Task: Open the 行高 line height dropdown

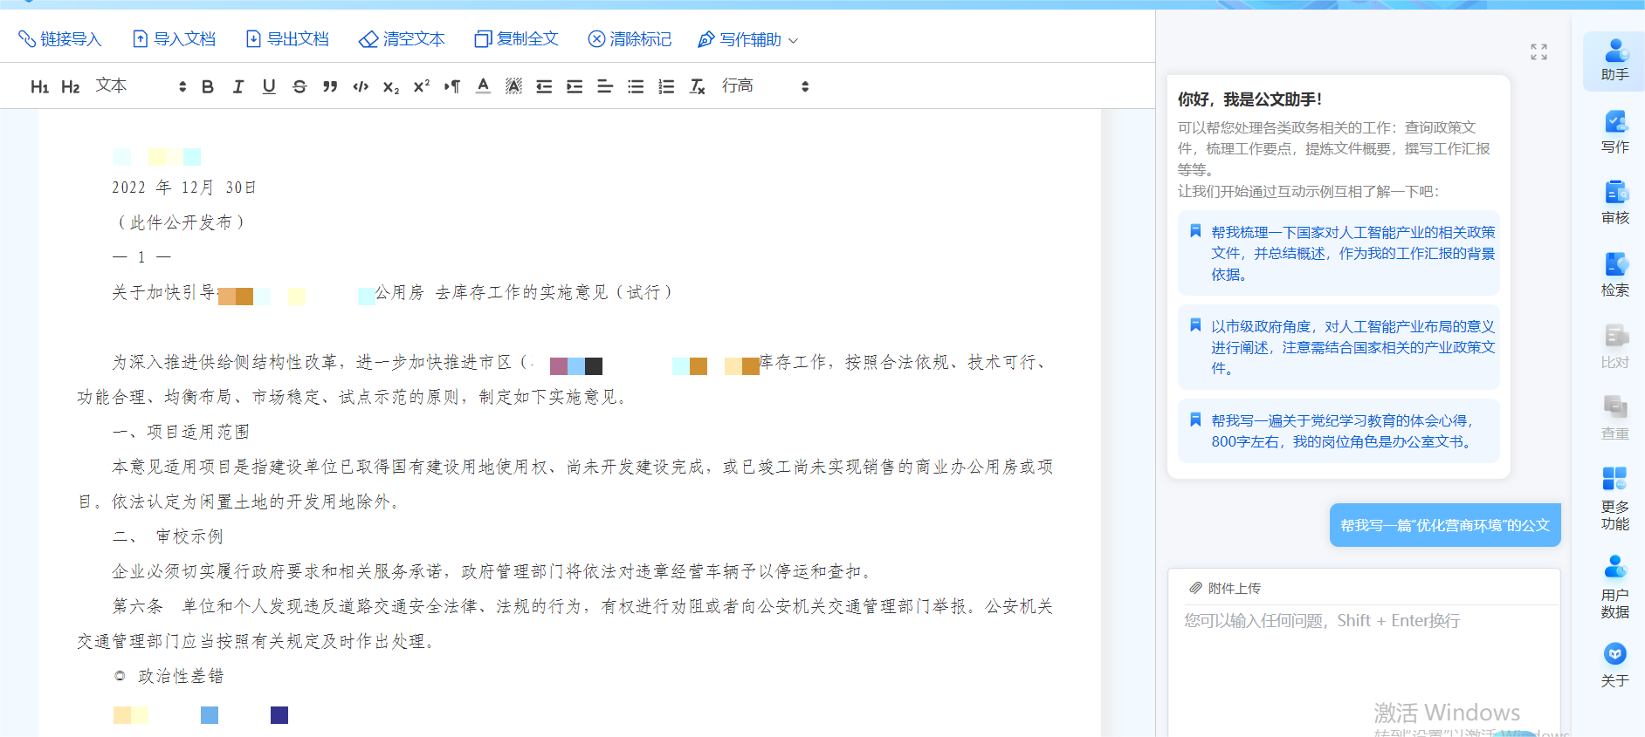Action: pos(765,86)
